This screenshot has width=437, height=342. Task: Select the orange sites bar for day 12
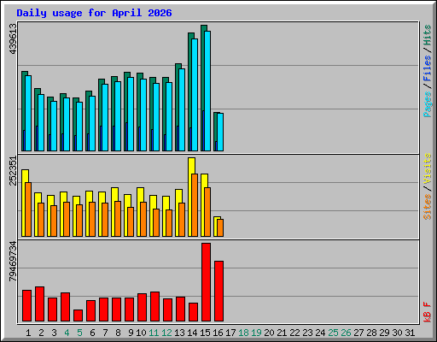tap(169, 223)
